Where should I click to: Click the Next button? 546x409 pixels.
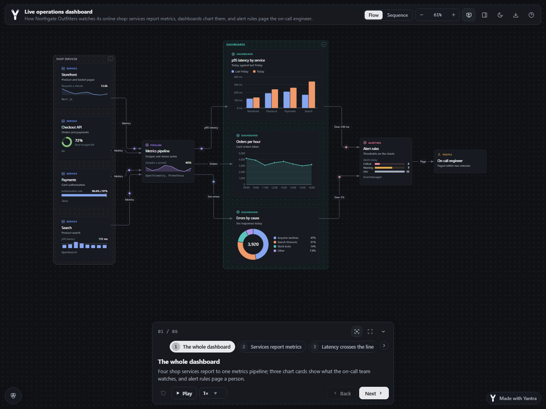pos(374,393)
